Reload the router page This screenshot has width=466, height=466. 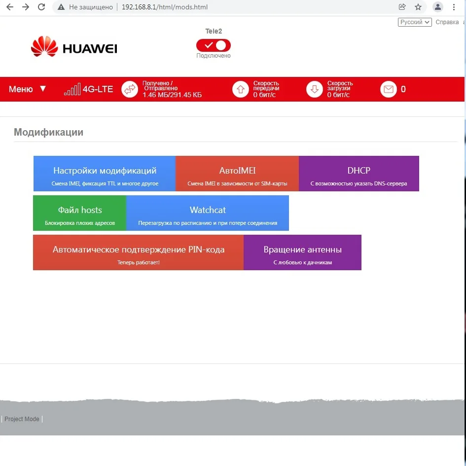(41, 7)
